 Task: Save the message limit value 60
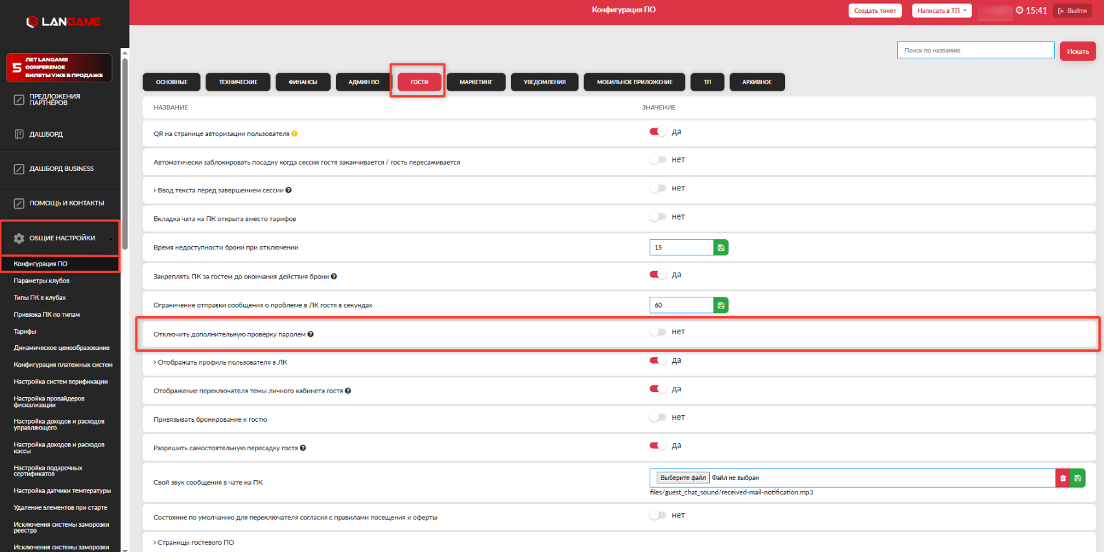pos(721,305)
